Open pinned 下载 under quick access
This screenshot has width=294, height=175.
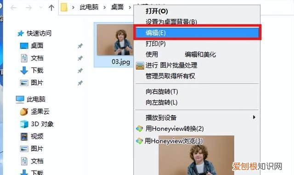[37, 70]
